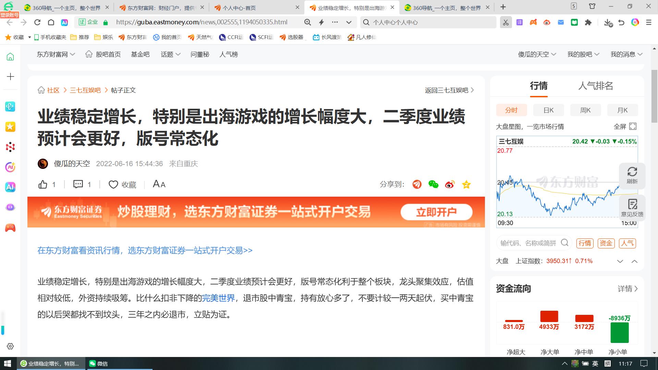The image size is (658, 370).
Task: Share post to Weibo icon
Action: pyautogui.click(x=450, y=184)
